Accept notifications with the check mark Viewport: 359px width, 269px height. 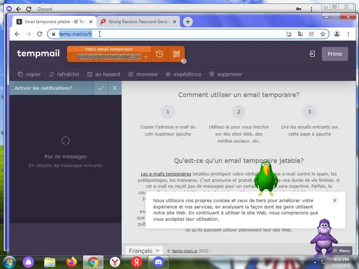point(101,88)
